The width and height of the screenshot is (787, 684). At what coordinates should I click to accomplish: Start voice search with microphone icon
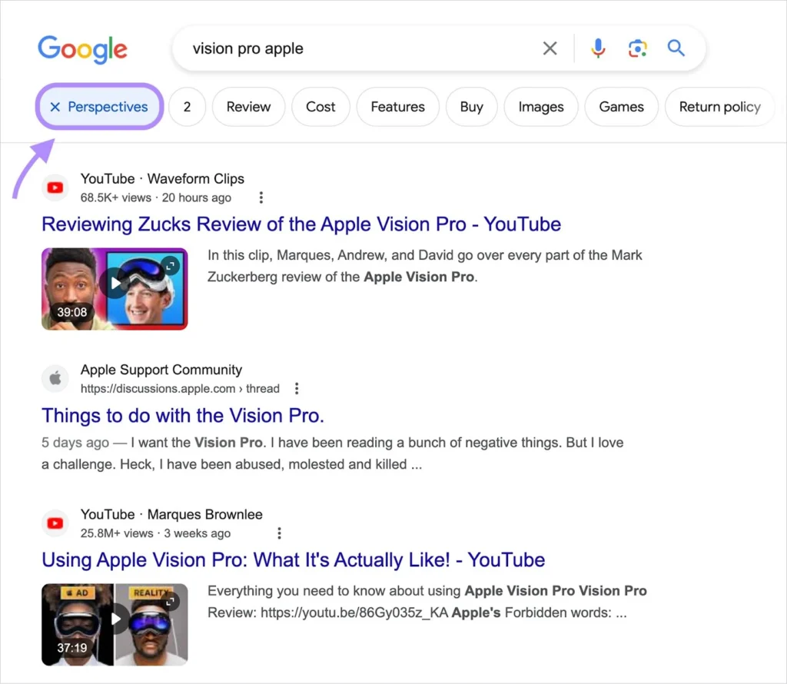[x=598, y=49]
